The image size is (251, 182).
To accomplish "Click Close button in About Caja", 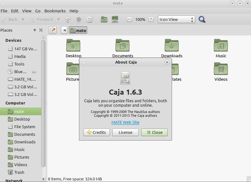I will (154, 132).
